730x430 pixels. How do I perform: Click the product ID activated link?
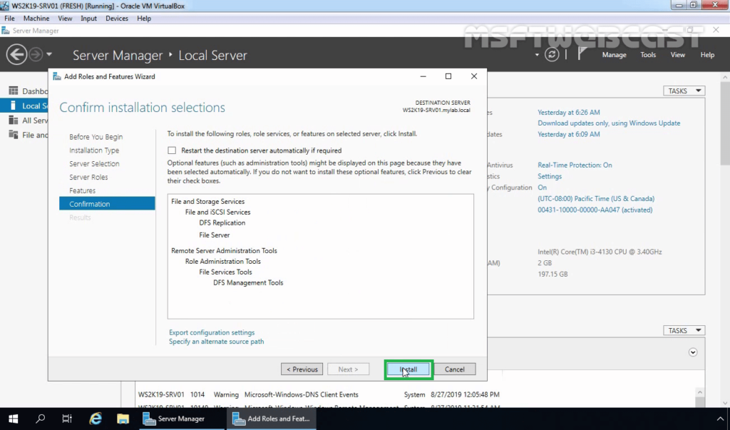[x=595, y=210]
